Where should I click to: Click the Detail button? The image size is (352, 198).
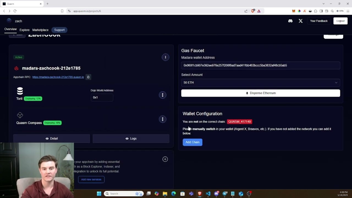[x=51, y=139]
